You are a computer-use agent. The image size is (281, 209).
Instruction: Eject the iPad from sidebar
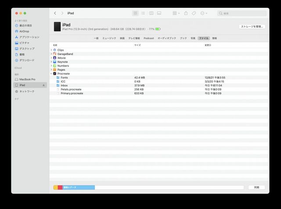43,85
